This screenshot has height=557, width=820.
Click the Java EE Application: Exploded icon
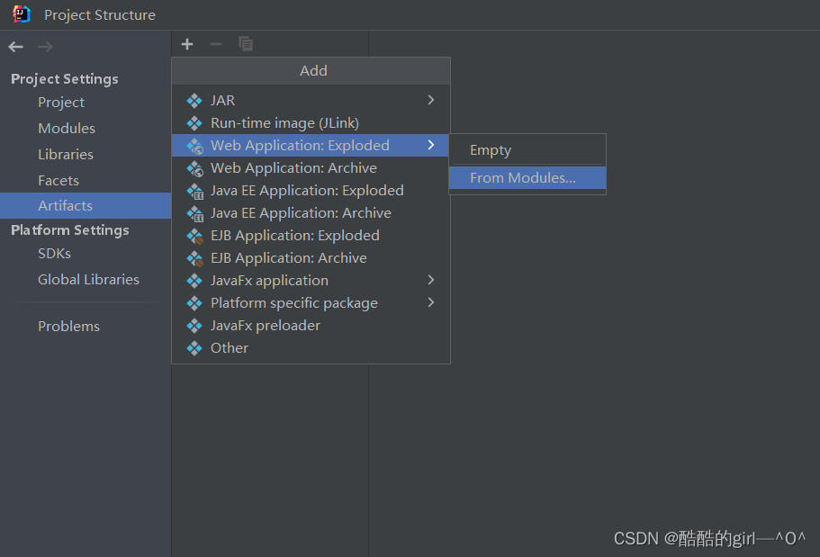coord(195,191)
